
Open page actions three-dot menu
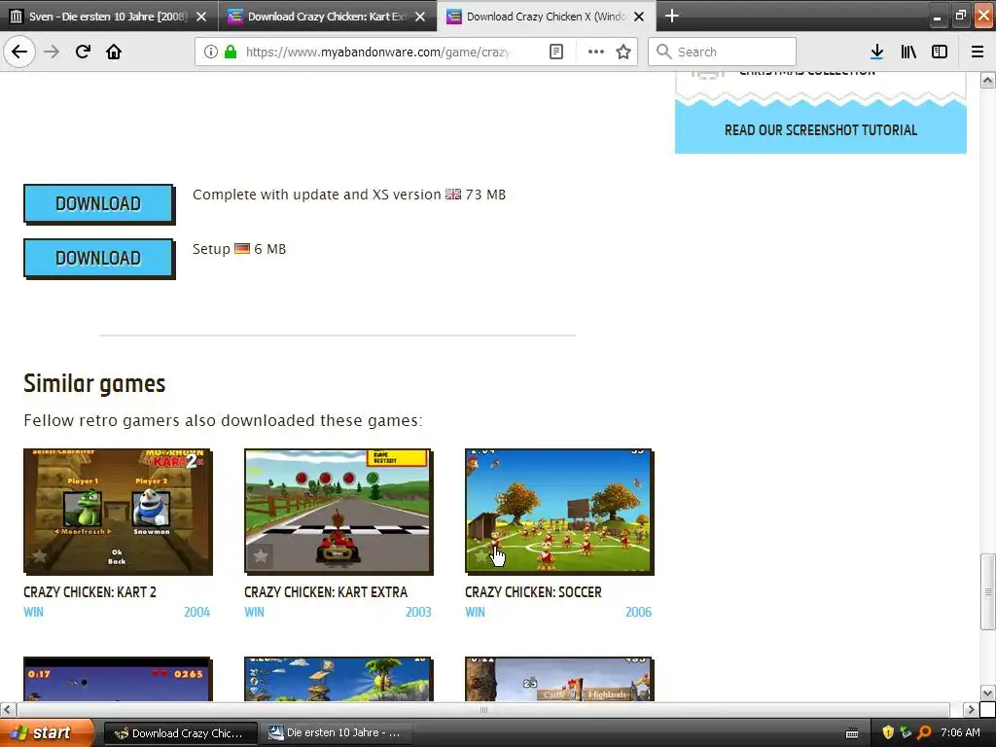click(x=596, y=52)
